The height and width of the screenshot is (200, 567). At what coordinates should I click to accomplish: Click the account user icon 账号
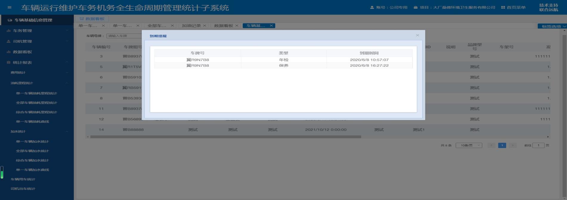(x=372, y=7)
